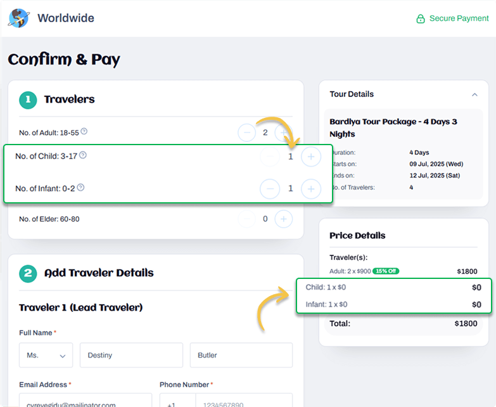Increase number of elders with plus button
Viewport: 496px width, 407px height.
[283, 219]
